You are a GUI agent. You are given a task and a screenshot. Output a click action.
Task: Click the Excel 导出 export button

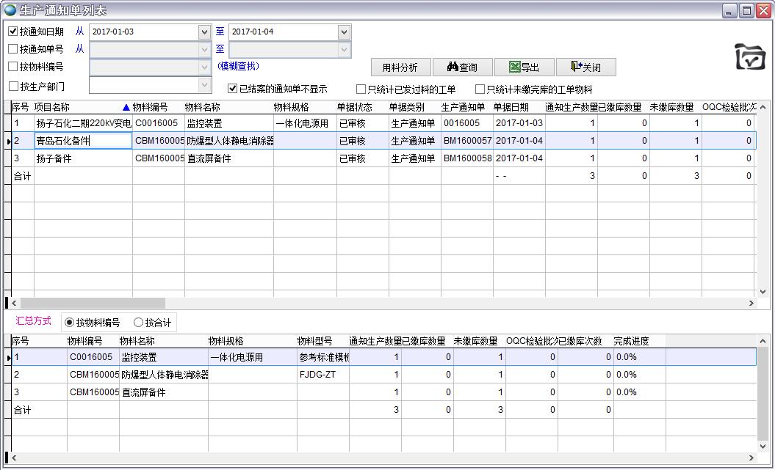tap(524, 67)
